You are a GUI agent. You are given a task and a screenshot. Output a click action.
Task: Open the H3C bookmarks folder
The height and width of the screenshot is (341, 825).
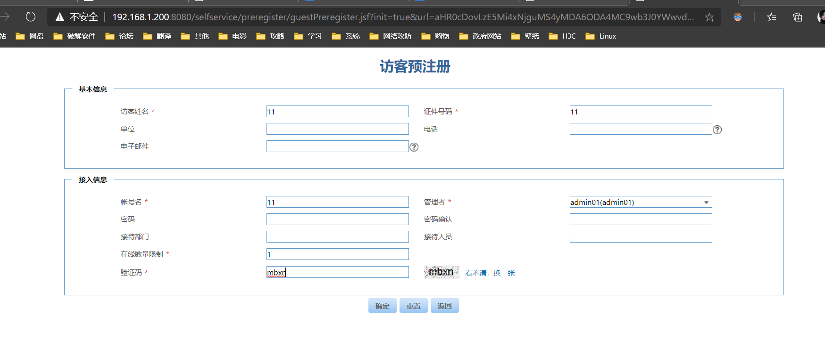tap(562, 36)
